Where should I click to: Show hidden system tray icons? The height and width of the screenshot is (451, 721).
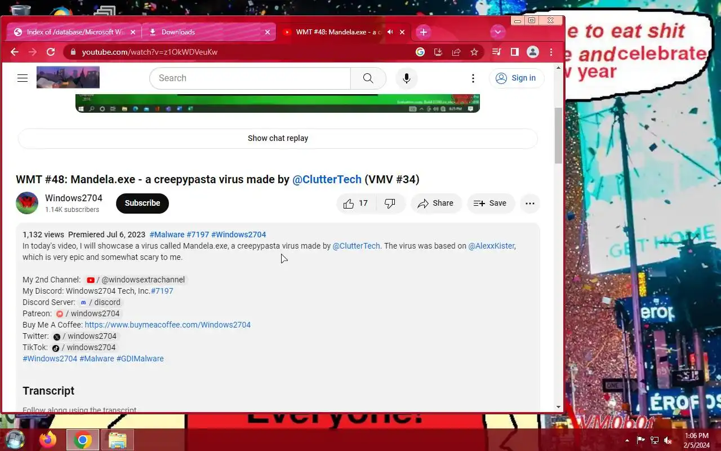tap(627, 440)
